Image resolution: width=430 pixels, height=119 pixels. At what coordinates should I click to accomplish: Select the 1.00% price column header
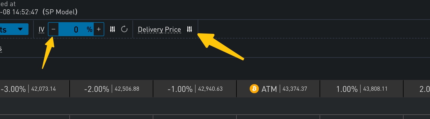tap(347, 89)
